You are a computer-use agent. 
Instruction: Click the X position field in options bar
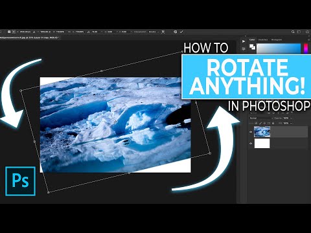pyautogui.click(x=25, y=32)
